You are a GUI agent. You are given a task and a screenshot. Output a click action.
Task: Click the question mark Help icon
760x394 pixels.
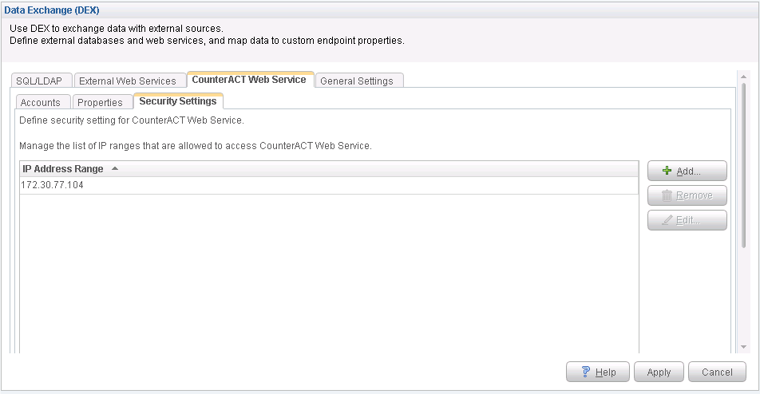tap(585, 372)
